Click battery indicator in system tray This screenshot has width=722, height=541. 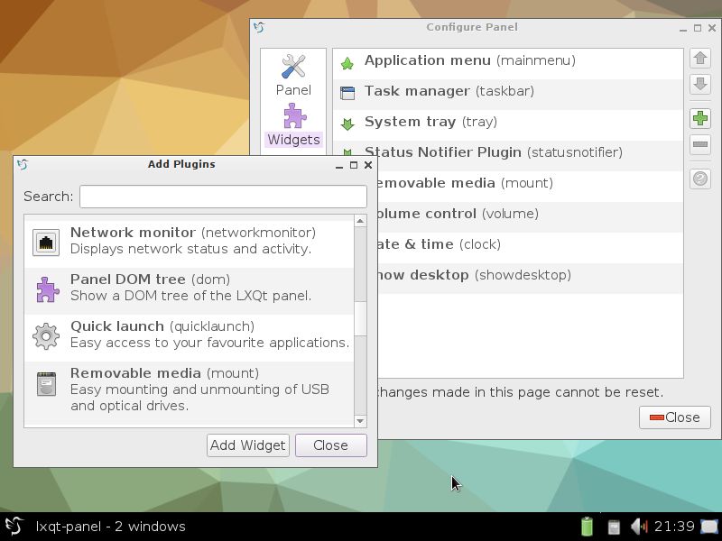(x=587, y=527)
